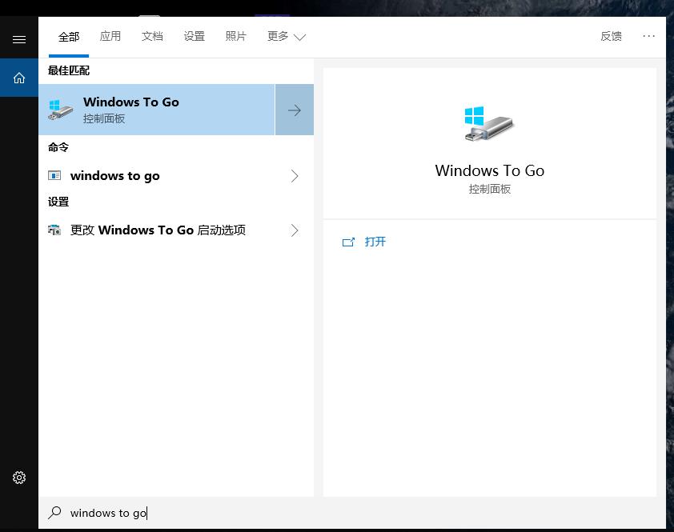
Task: Click inside the search input box
Action: point(160,513)
